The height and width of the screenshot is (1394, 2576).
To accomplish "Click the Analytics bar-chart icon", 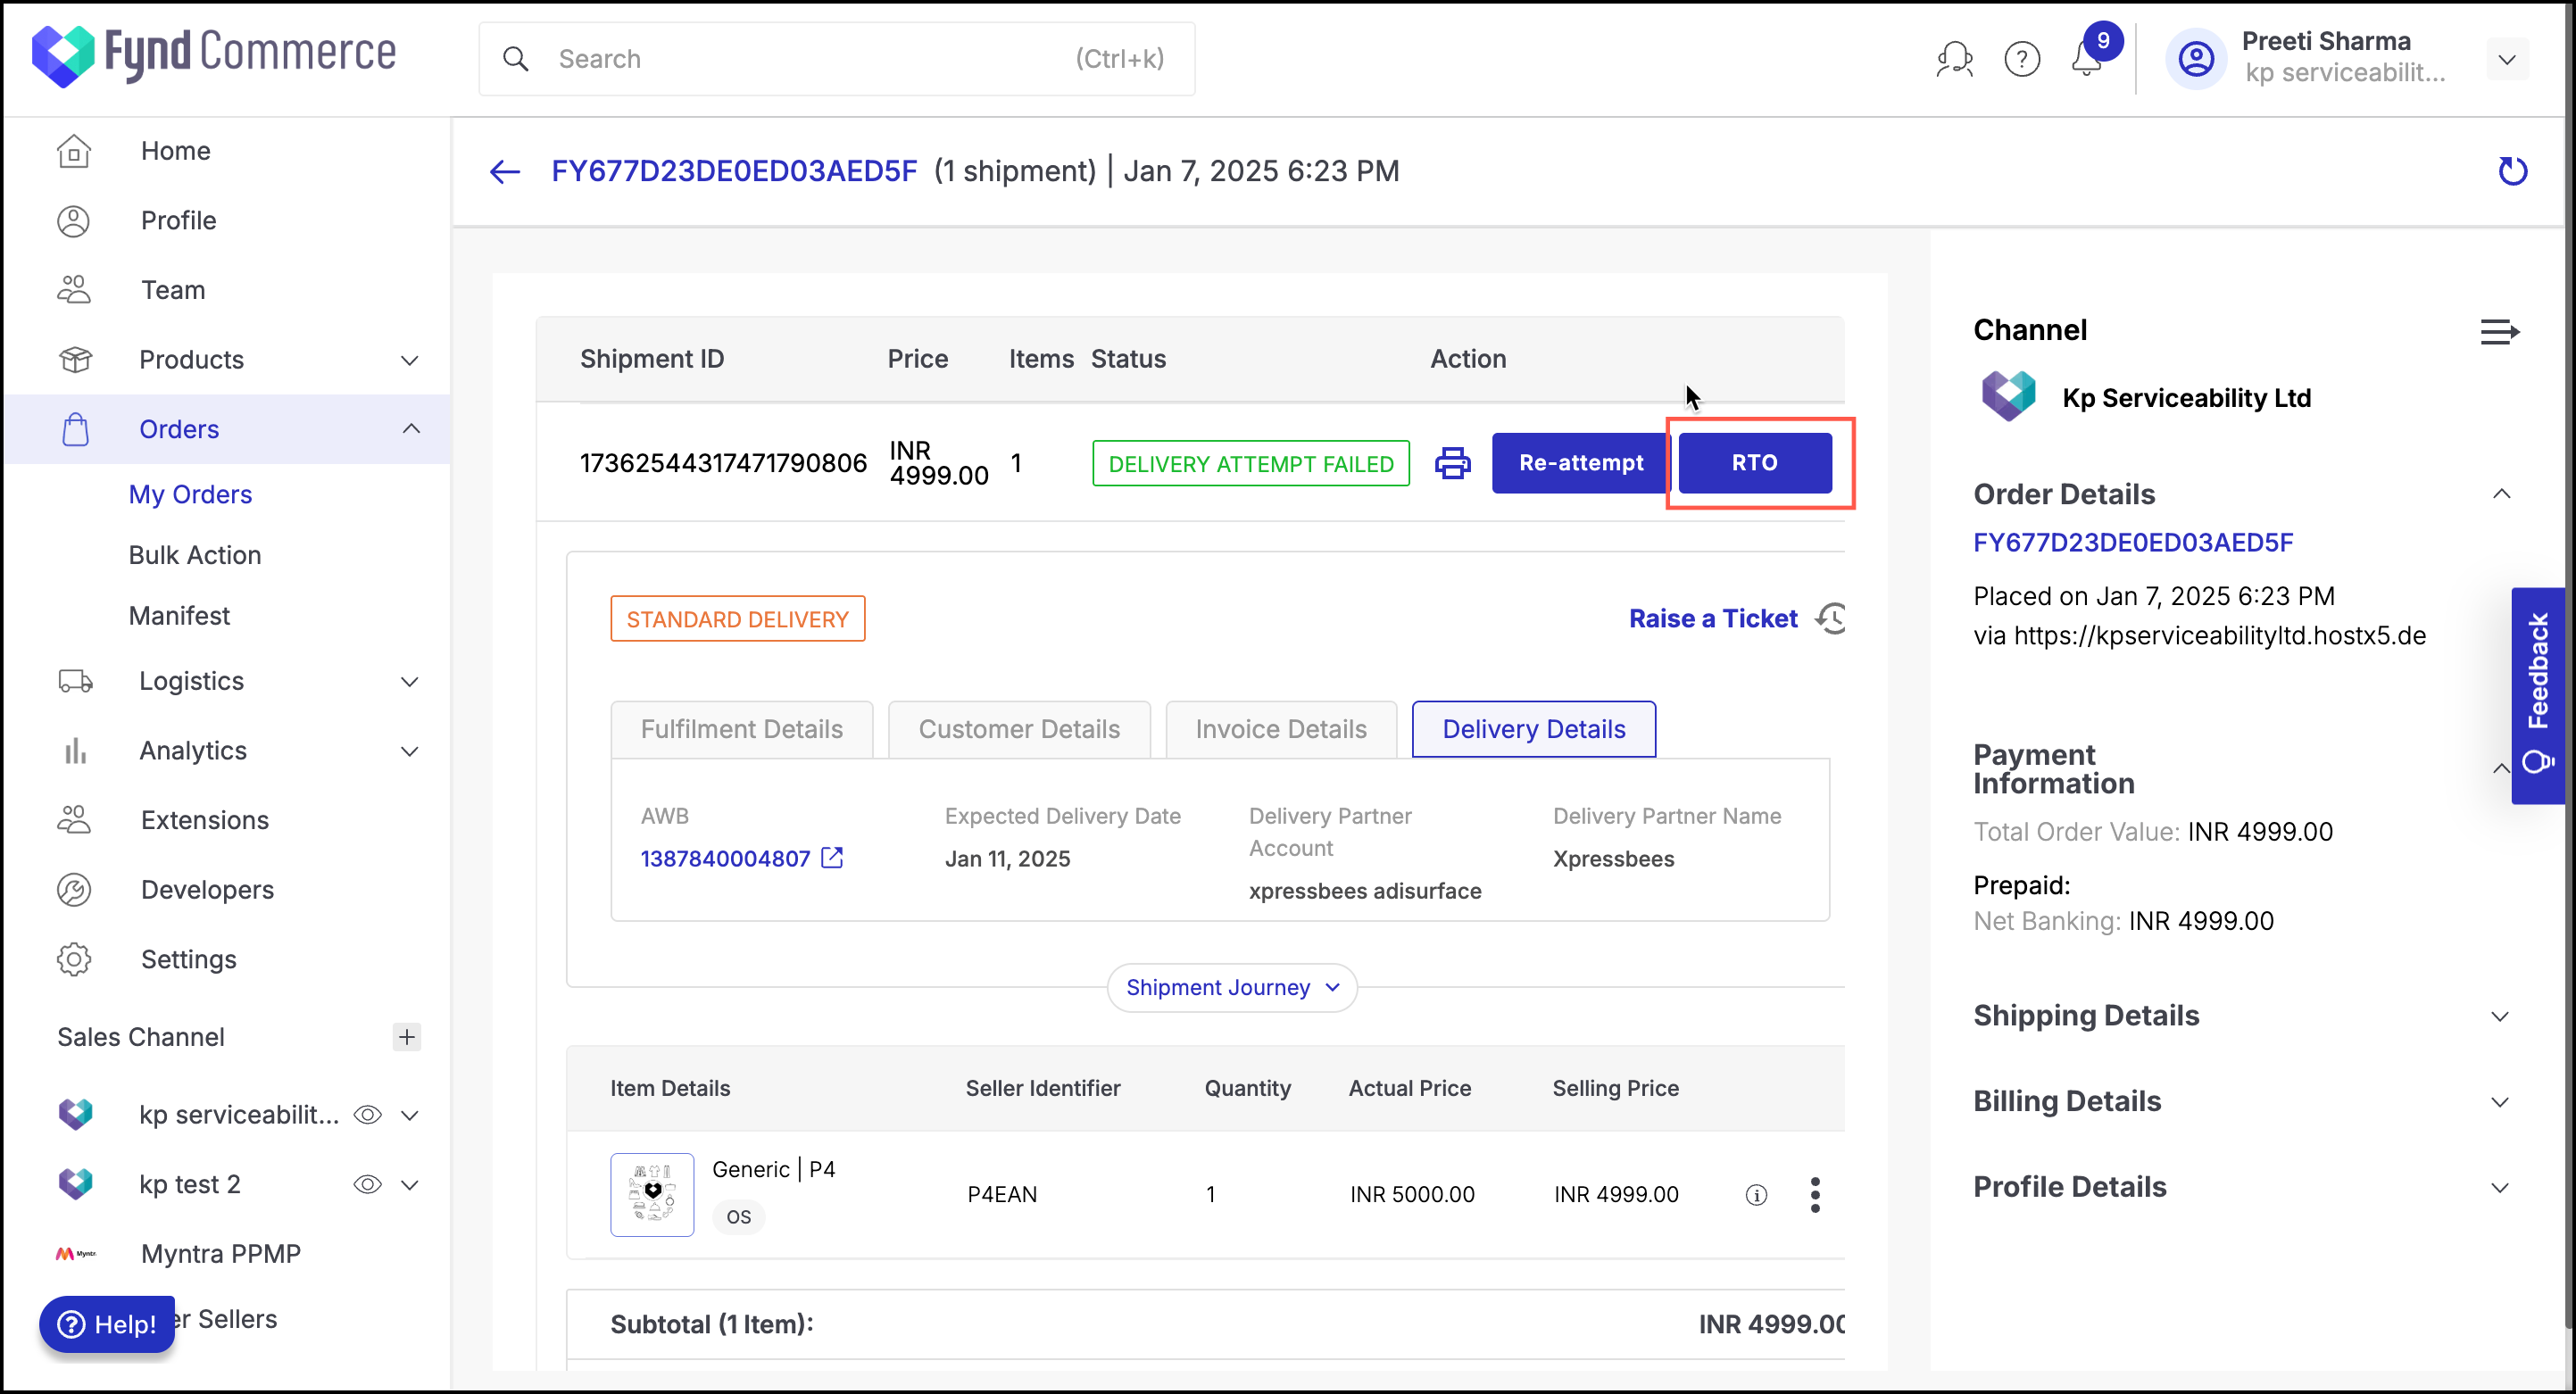I will click(x=75, y=750).
